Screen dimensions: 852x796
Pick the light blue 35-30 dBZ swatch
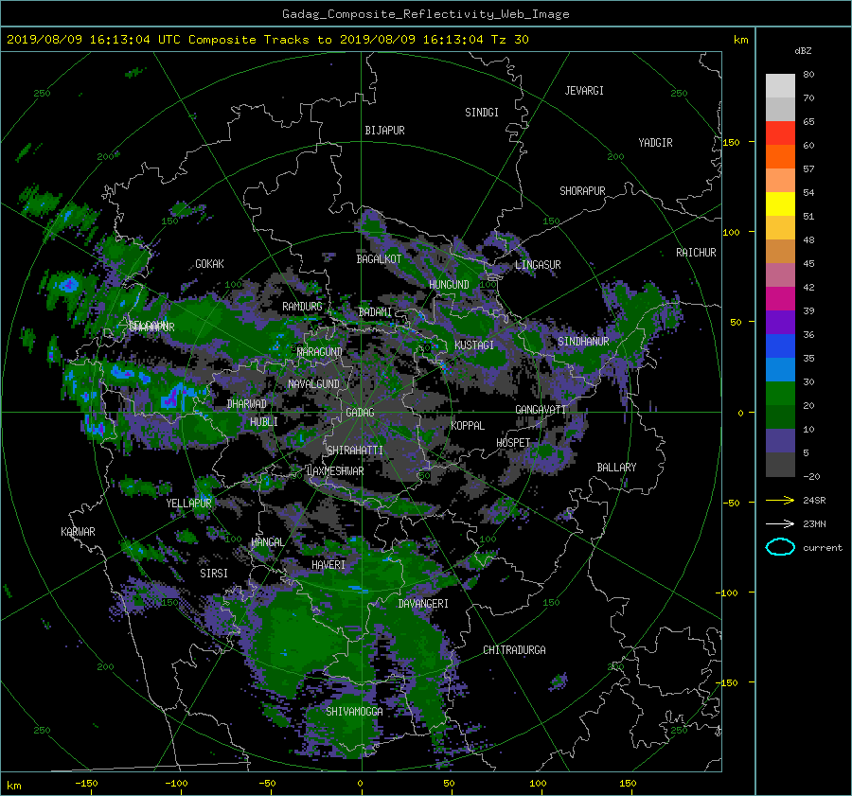pos(780,370)
